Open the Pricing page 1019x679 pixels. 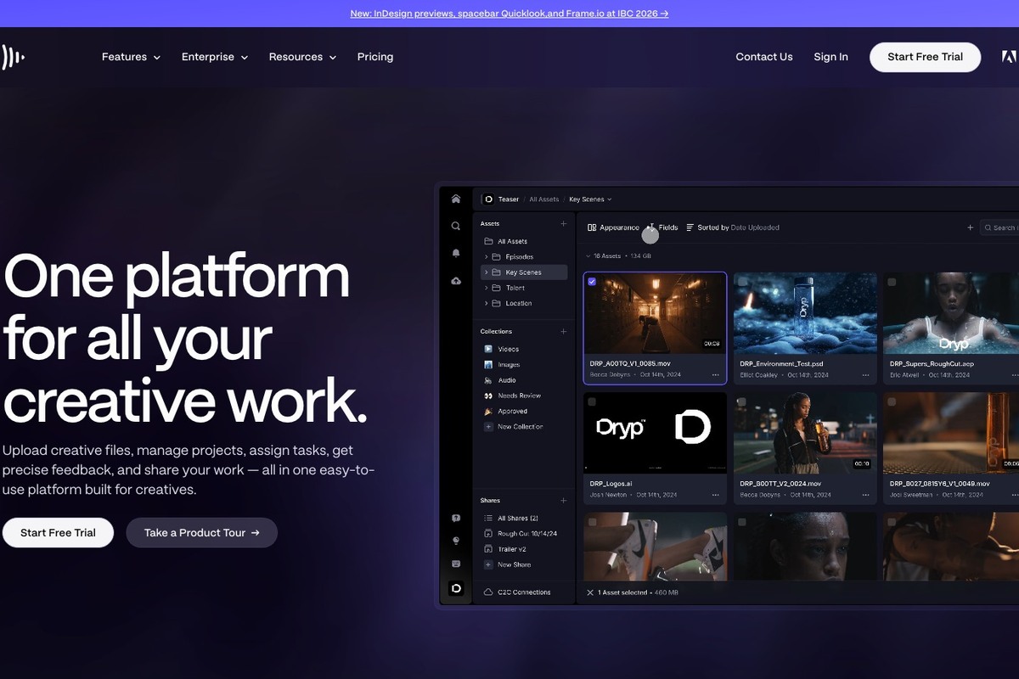375,57
